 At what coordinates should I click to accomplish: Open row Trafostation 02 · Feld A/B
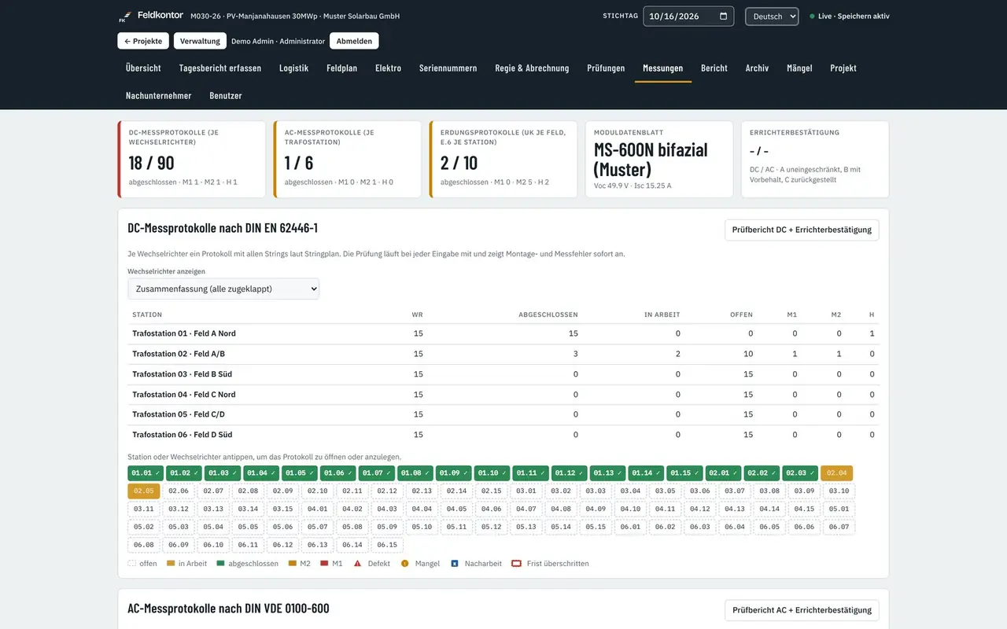coord(503,354)
